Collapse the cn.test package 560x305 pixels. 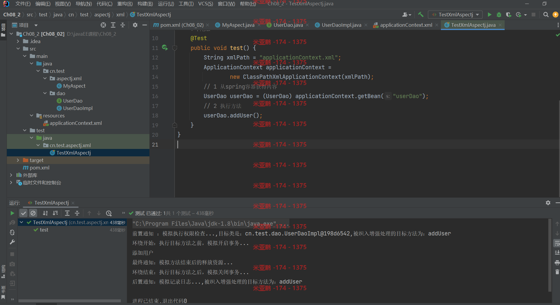38,71
